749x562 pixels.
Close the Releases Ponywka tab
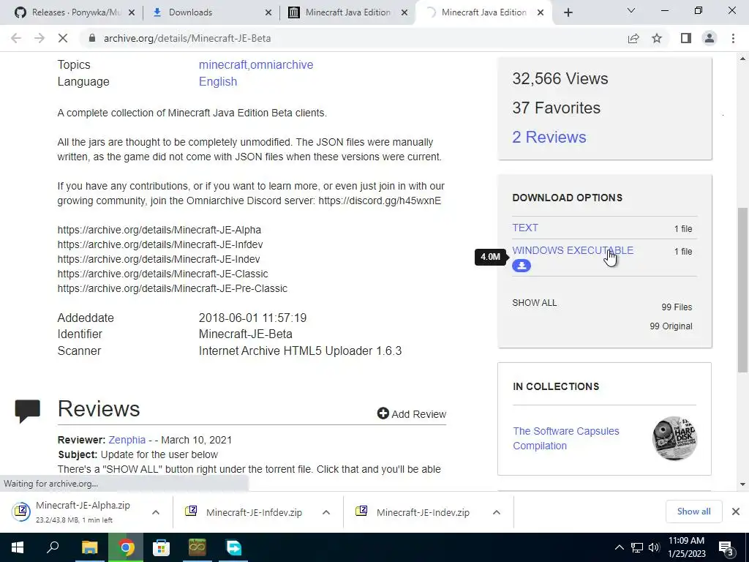tap(132, 12)
